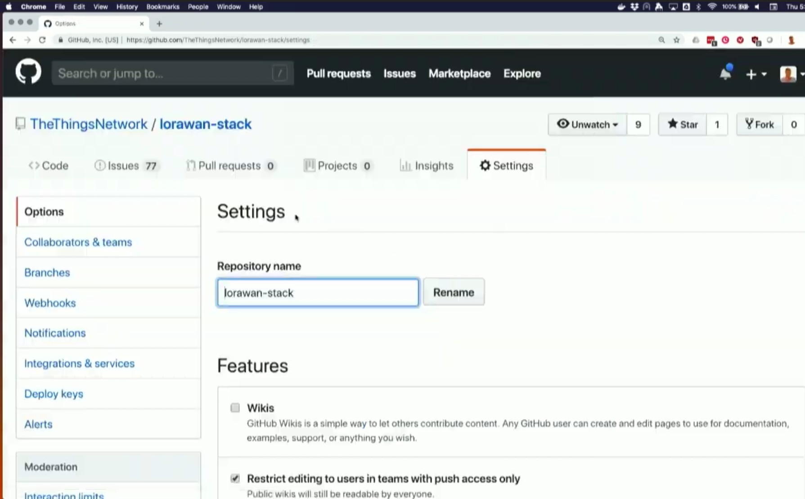805x499 pixels.
Task: Open the Projects tab
Action: pos(337,166)
